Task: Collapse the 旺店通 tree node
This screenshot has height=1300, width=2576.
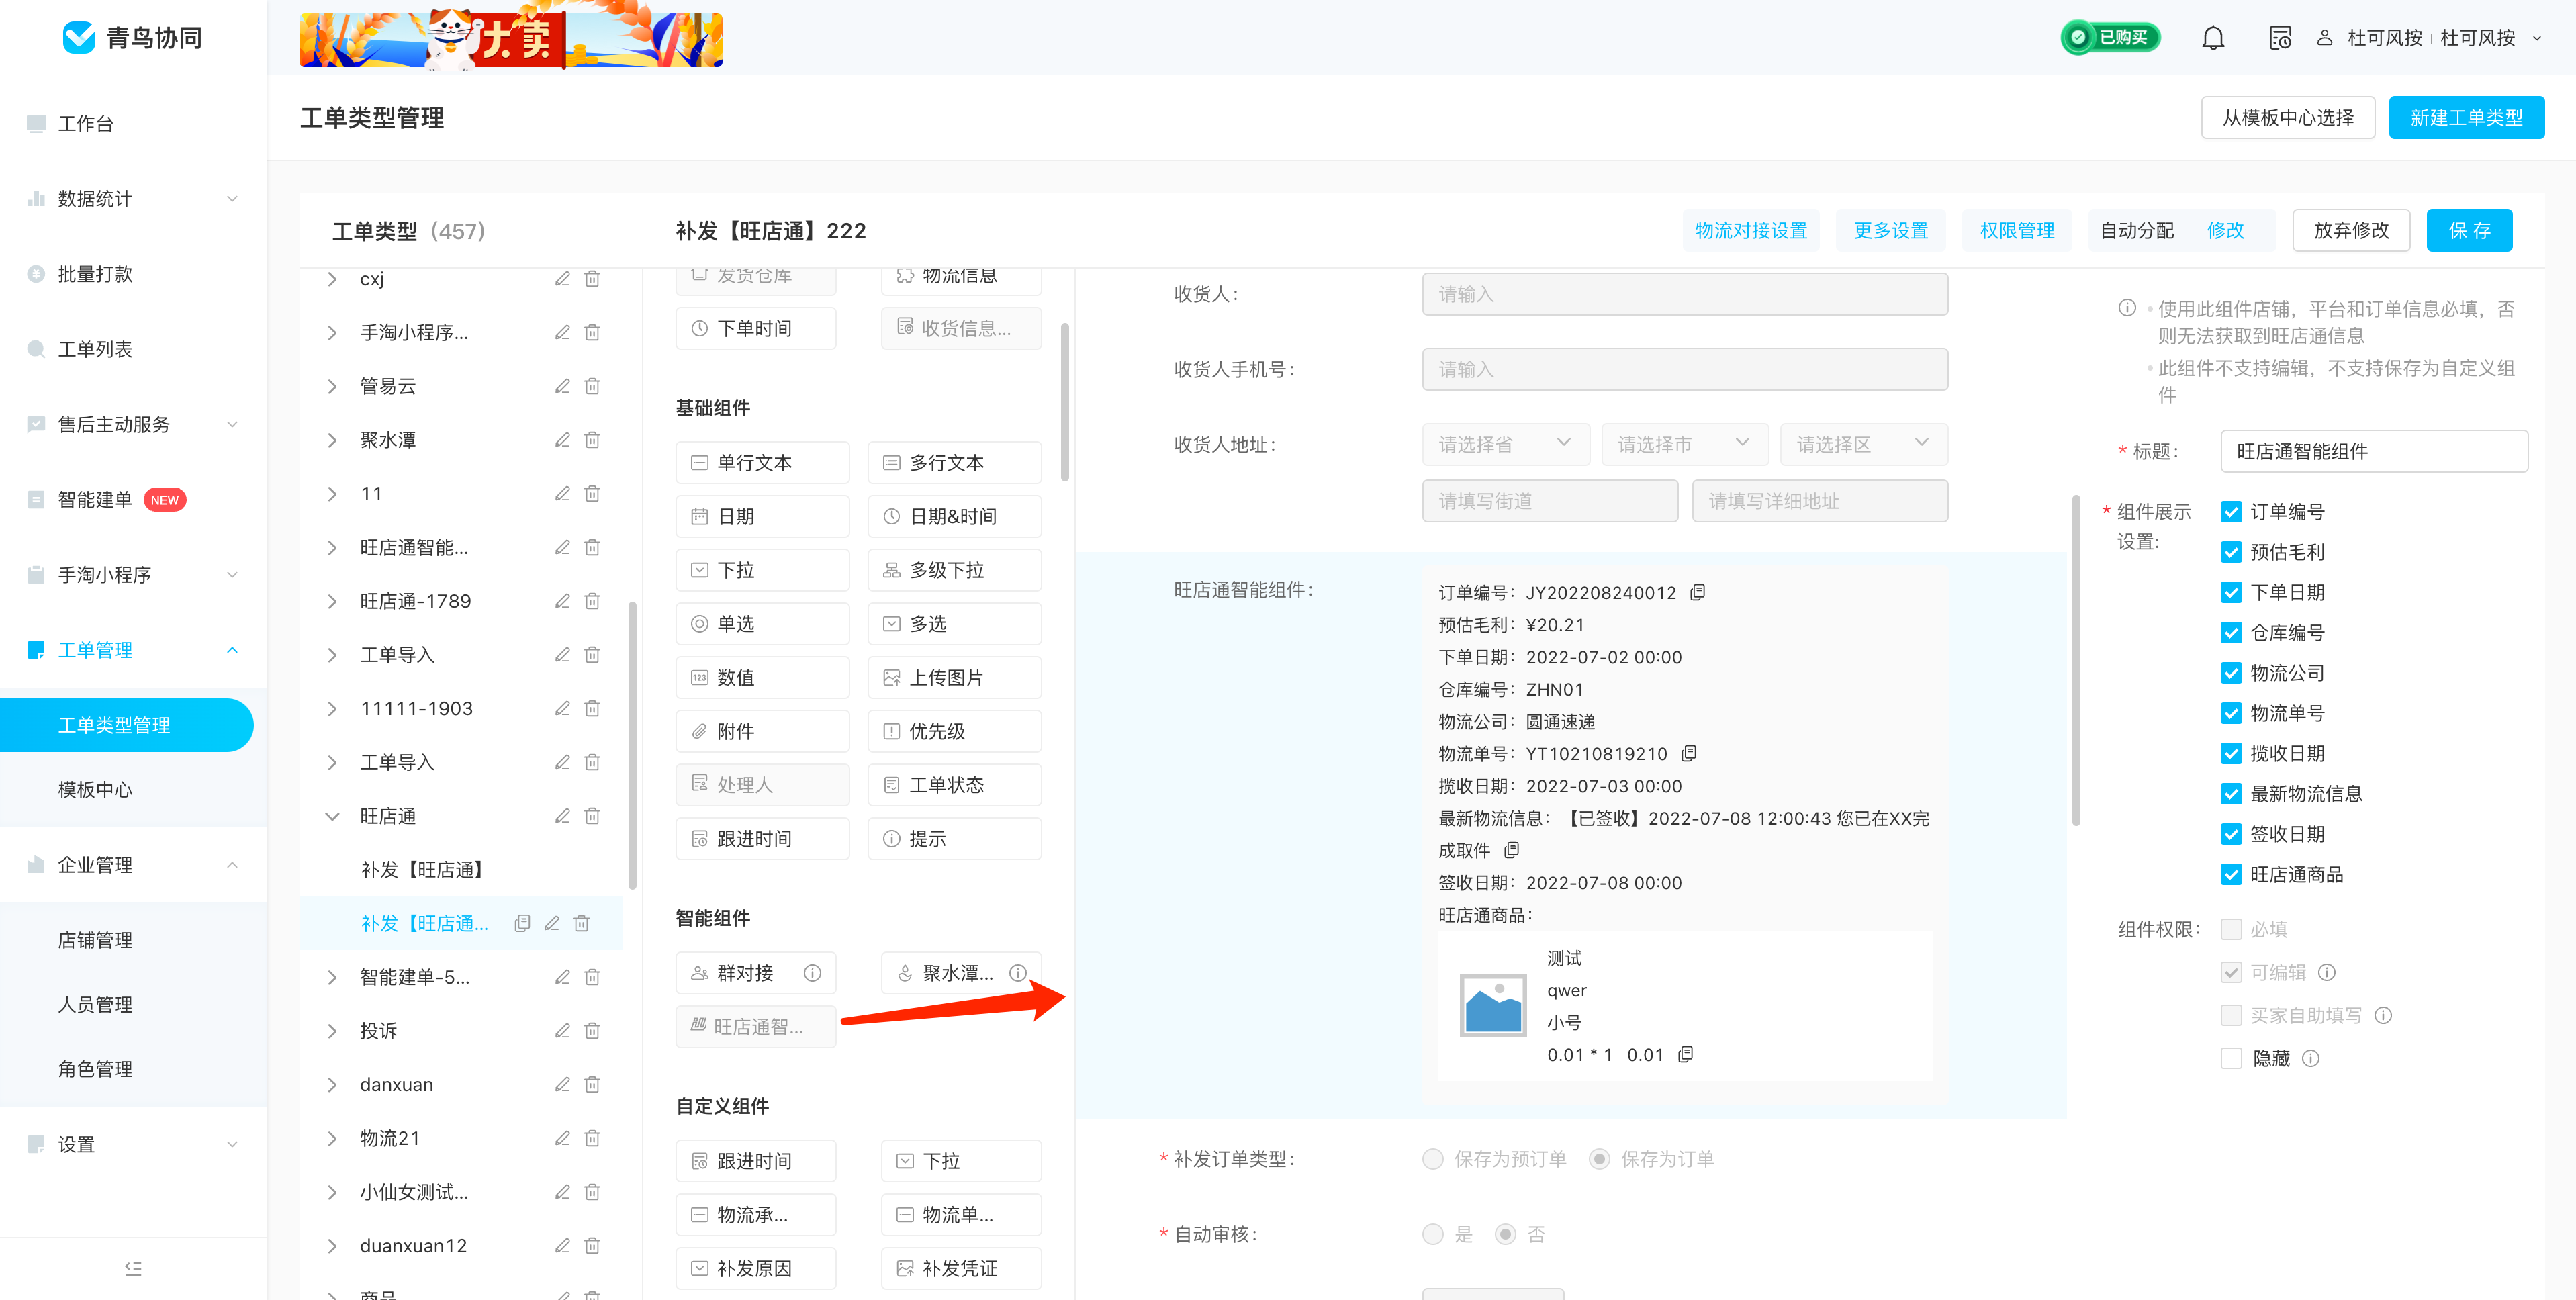Action: pos(332,816)
